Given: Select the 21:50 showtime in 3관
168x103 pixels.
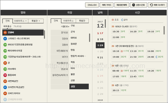Looking at the screenshot, I should 133,57.
